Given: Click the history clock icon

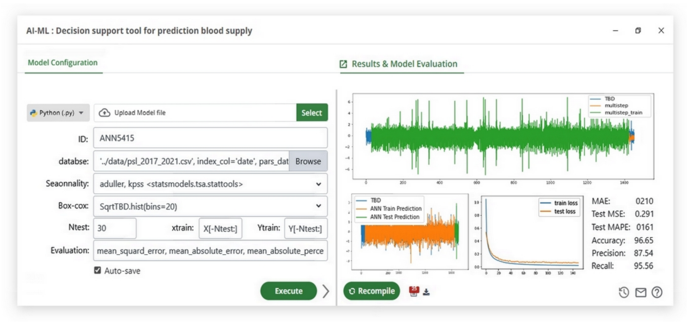Looking at the screenshot, I should (624, 293).
